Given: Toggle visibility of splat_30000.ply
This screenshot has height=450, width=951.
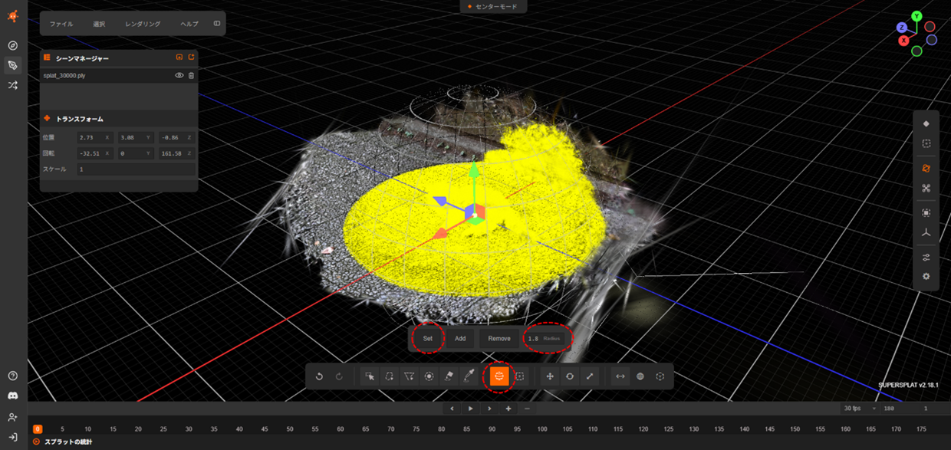Looking at the screenshot, I should (x=179, y=76).
